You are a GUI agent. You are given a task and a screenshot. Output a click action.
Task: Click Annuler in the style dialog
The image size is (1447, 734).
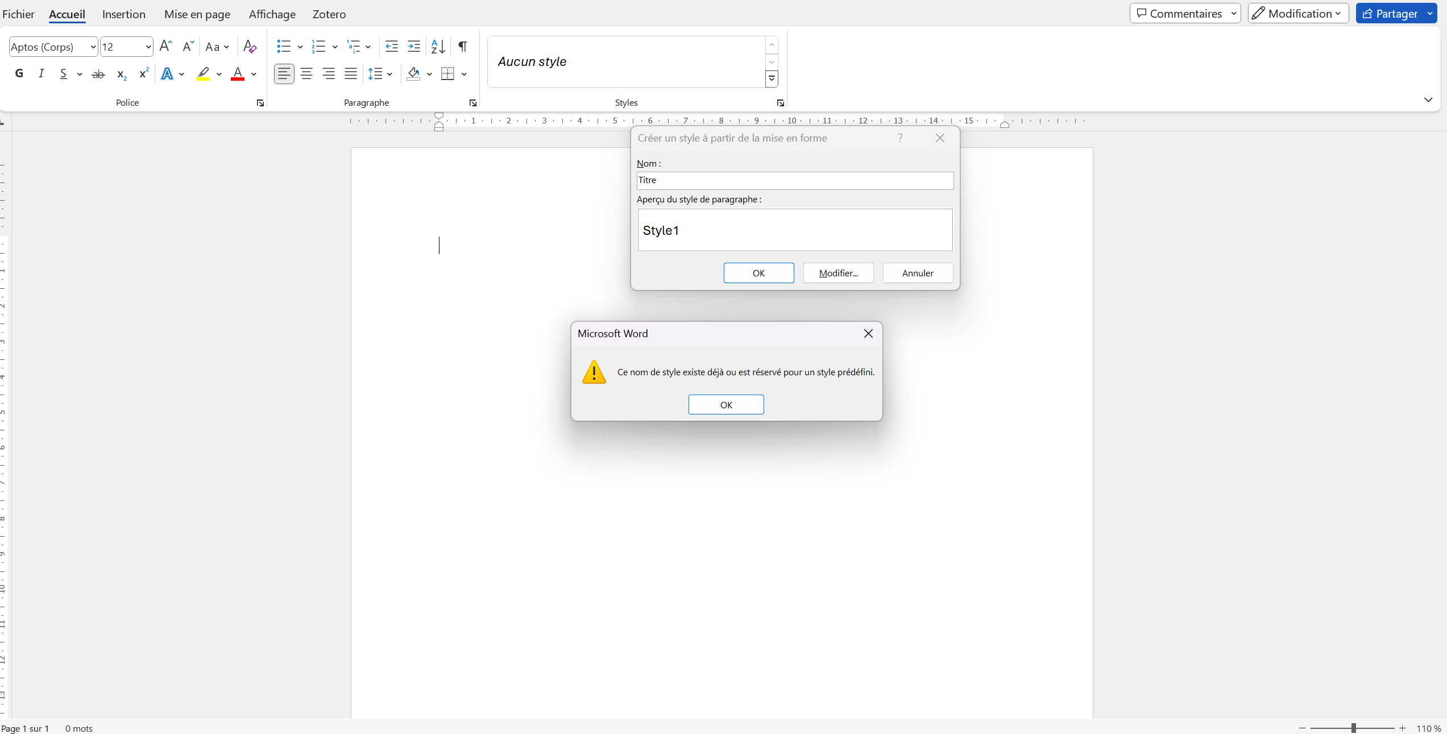coord(918,273)
